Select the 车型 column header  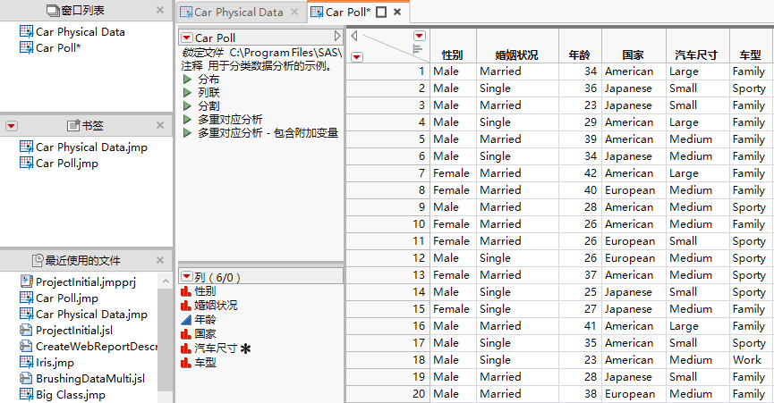pyautogui.click(x=751, y=55)
